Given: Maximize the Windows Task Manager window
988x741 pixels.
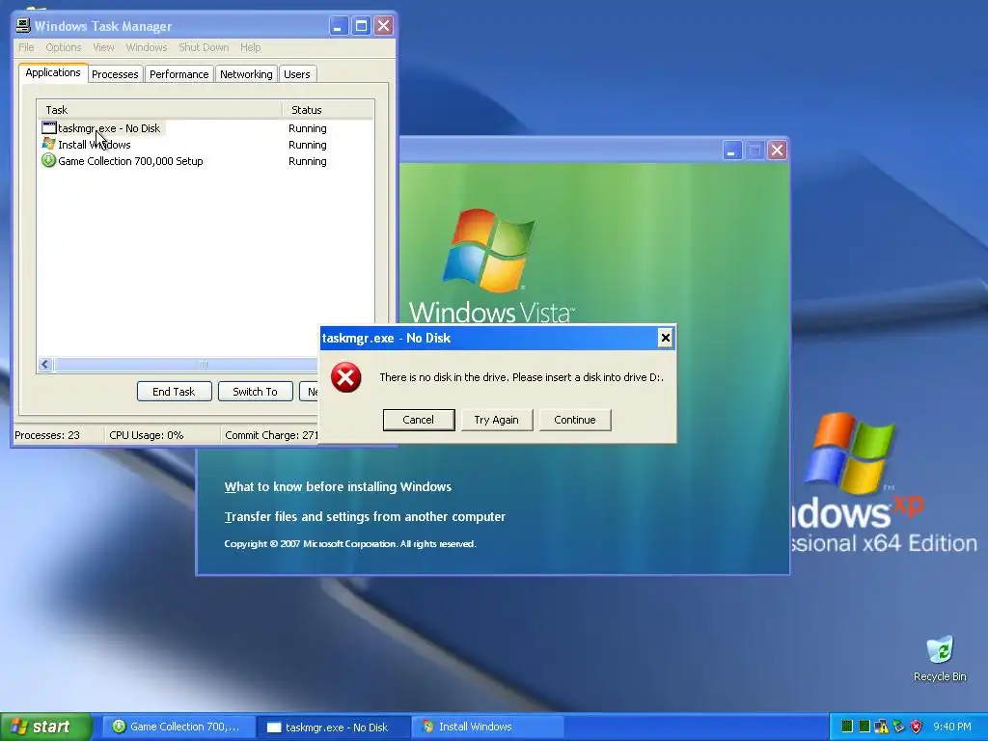Looking at the screenshot, I should (x=361, y=26).
